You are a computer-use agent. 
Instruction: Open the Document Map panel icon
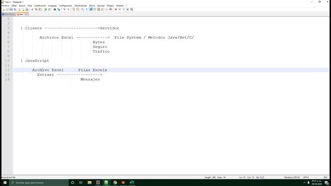pos(99,9)
